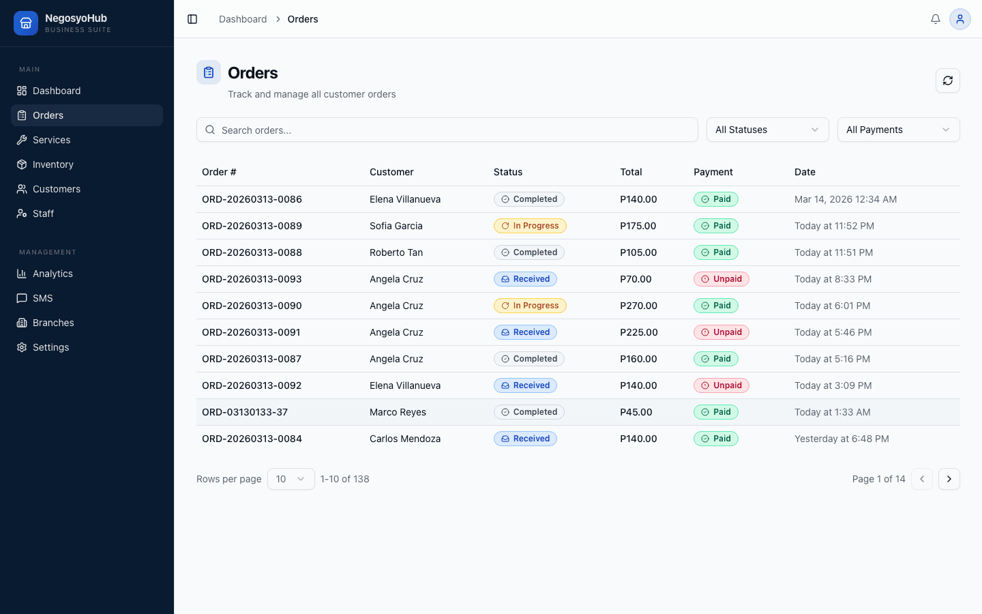
Task: Open the Customers section from sidebar
Action: pyautogui.click(x=21, y=188)
